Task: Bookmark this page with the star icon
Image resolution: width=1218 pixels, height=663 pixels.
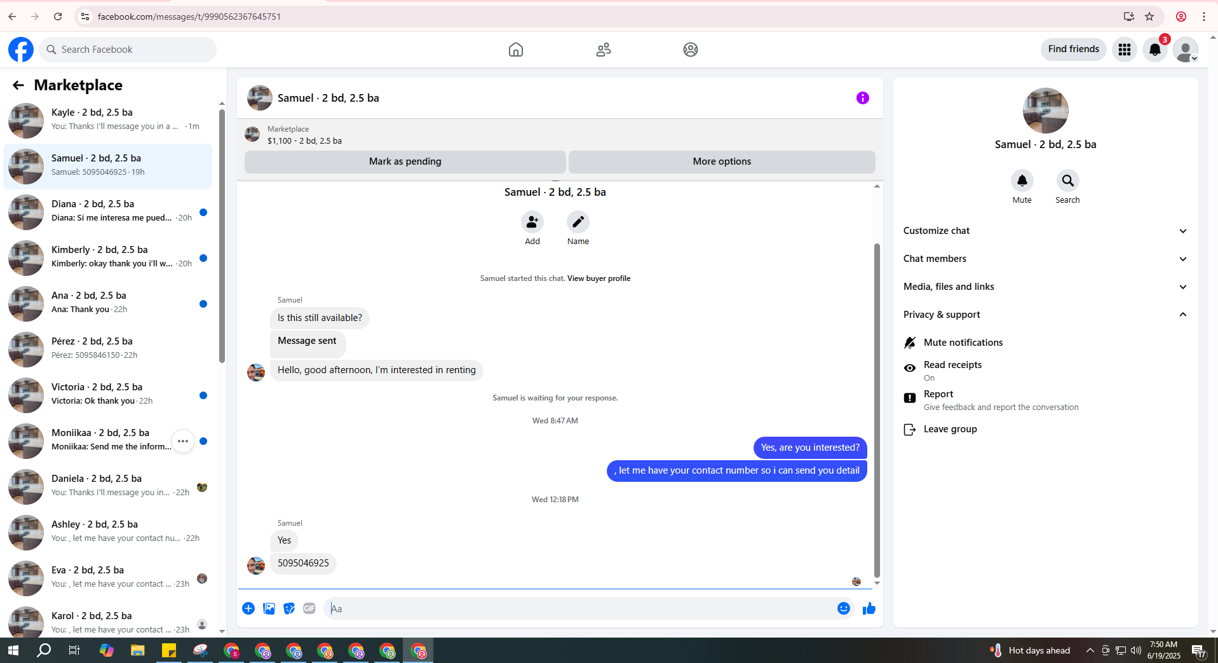Action: click(x=1149, y=17)
